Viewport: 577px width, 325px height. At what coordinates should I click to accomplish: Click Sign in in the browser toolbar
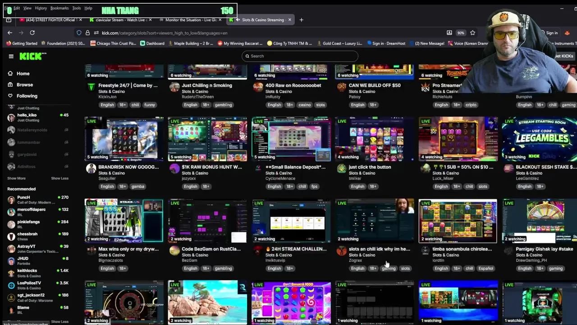(552, 33)
